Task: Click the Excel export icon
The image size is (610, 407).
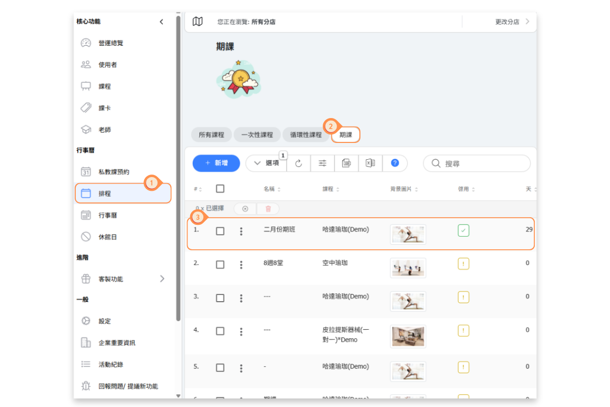Action: [x=370, y=163]
